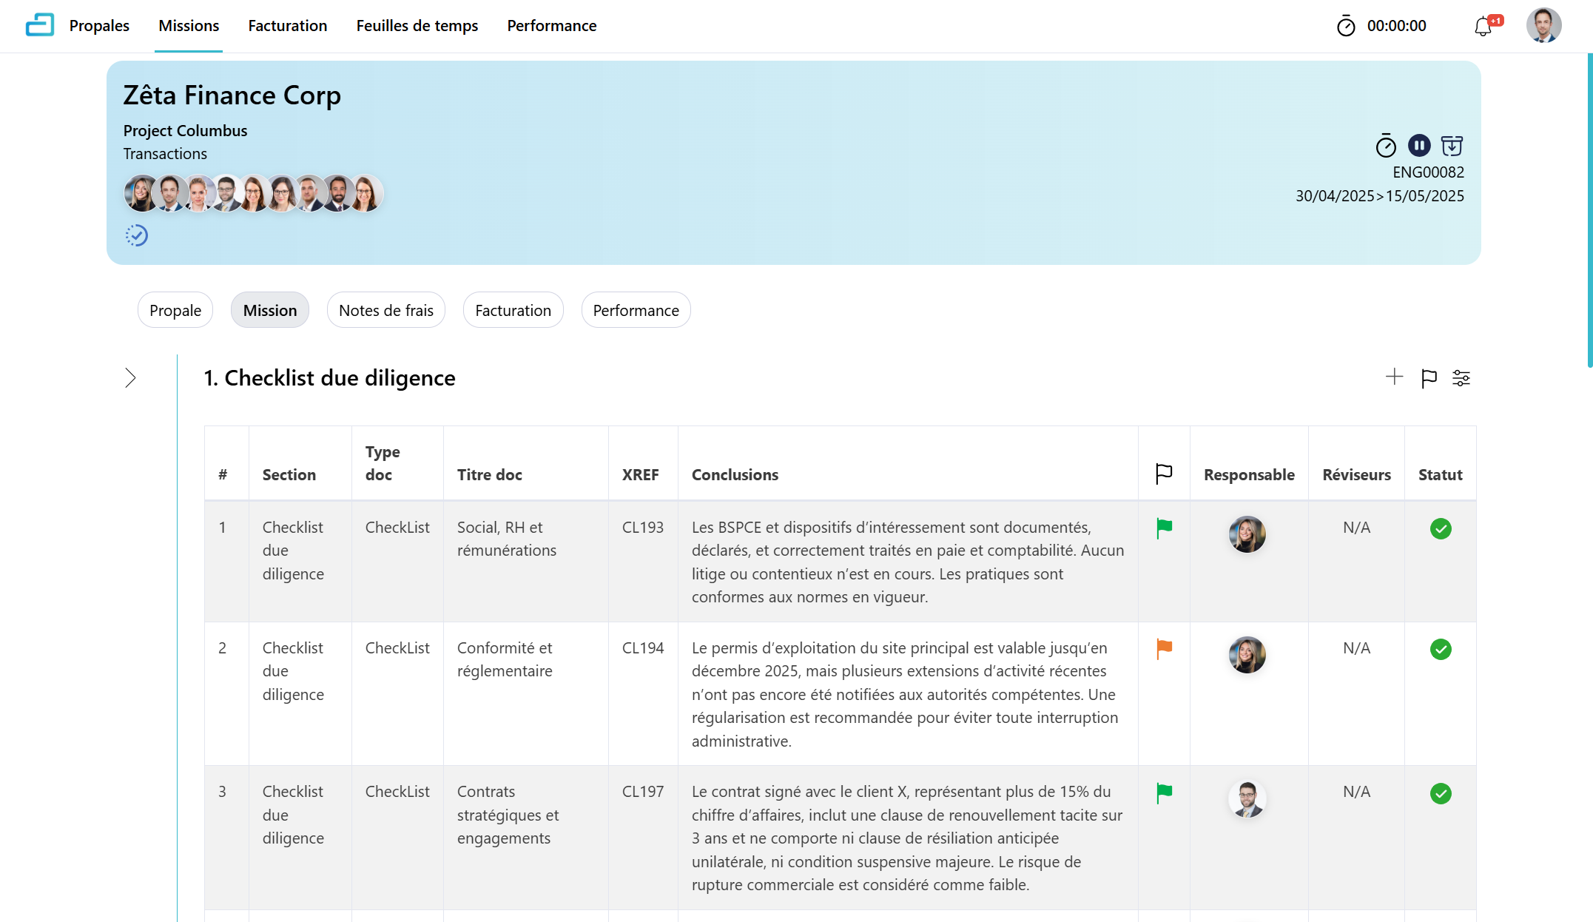Click the archive box icon
This screenshot has height=922, width=1593.
[1452, 146]
